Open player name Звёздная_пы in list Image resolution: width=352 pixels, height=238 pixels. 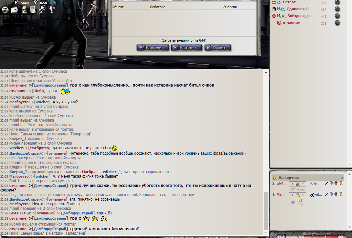pyautogui.click(x=300, y=16)
